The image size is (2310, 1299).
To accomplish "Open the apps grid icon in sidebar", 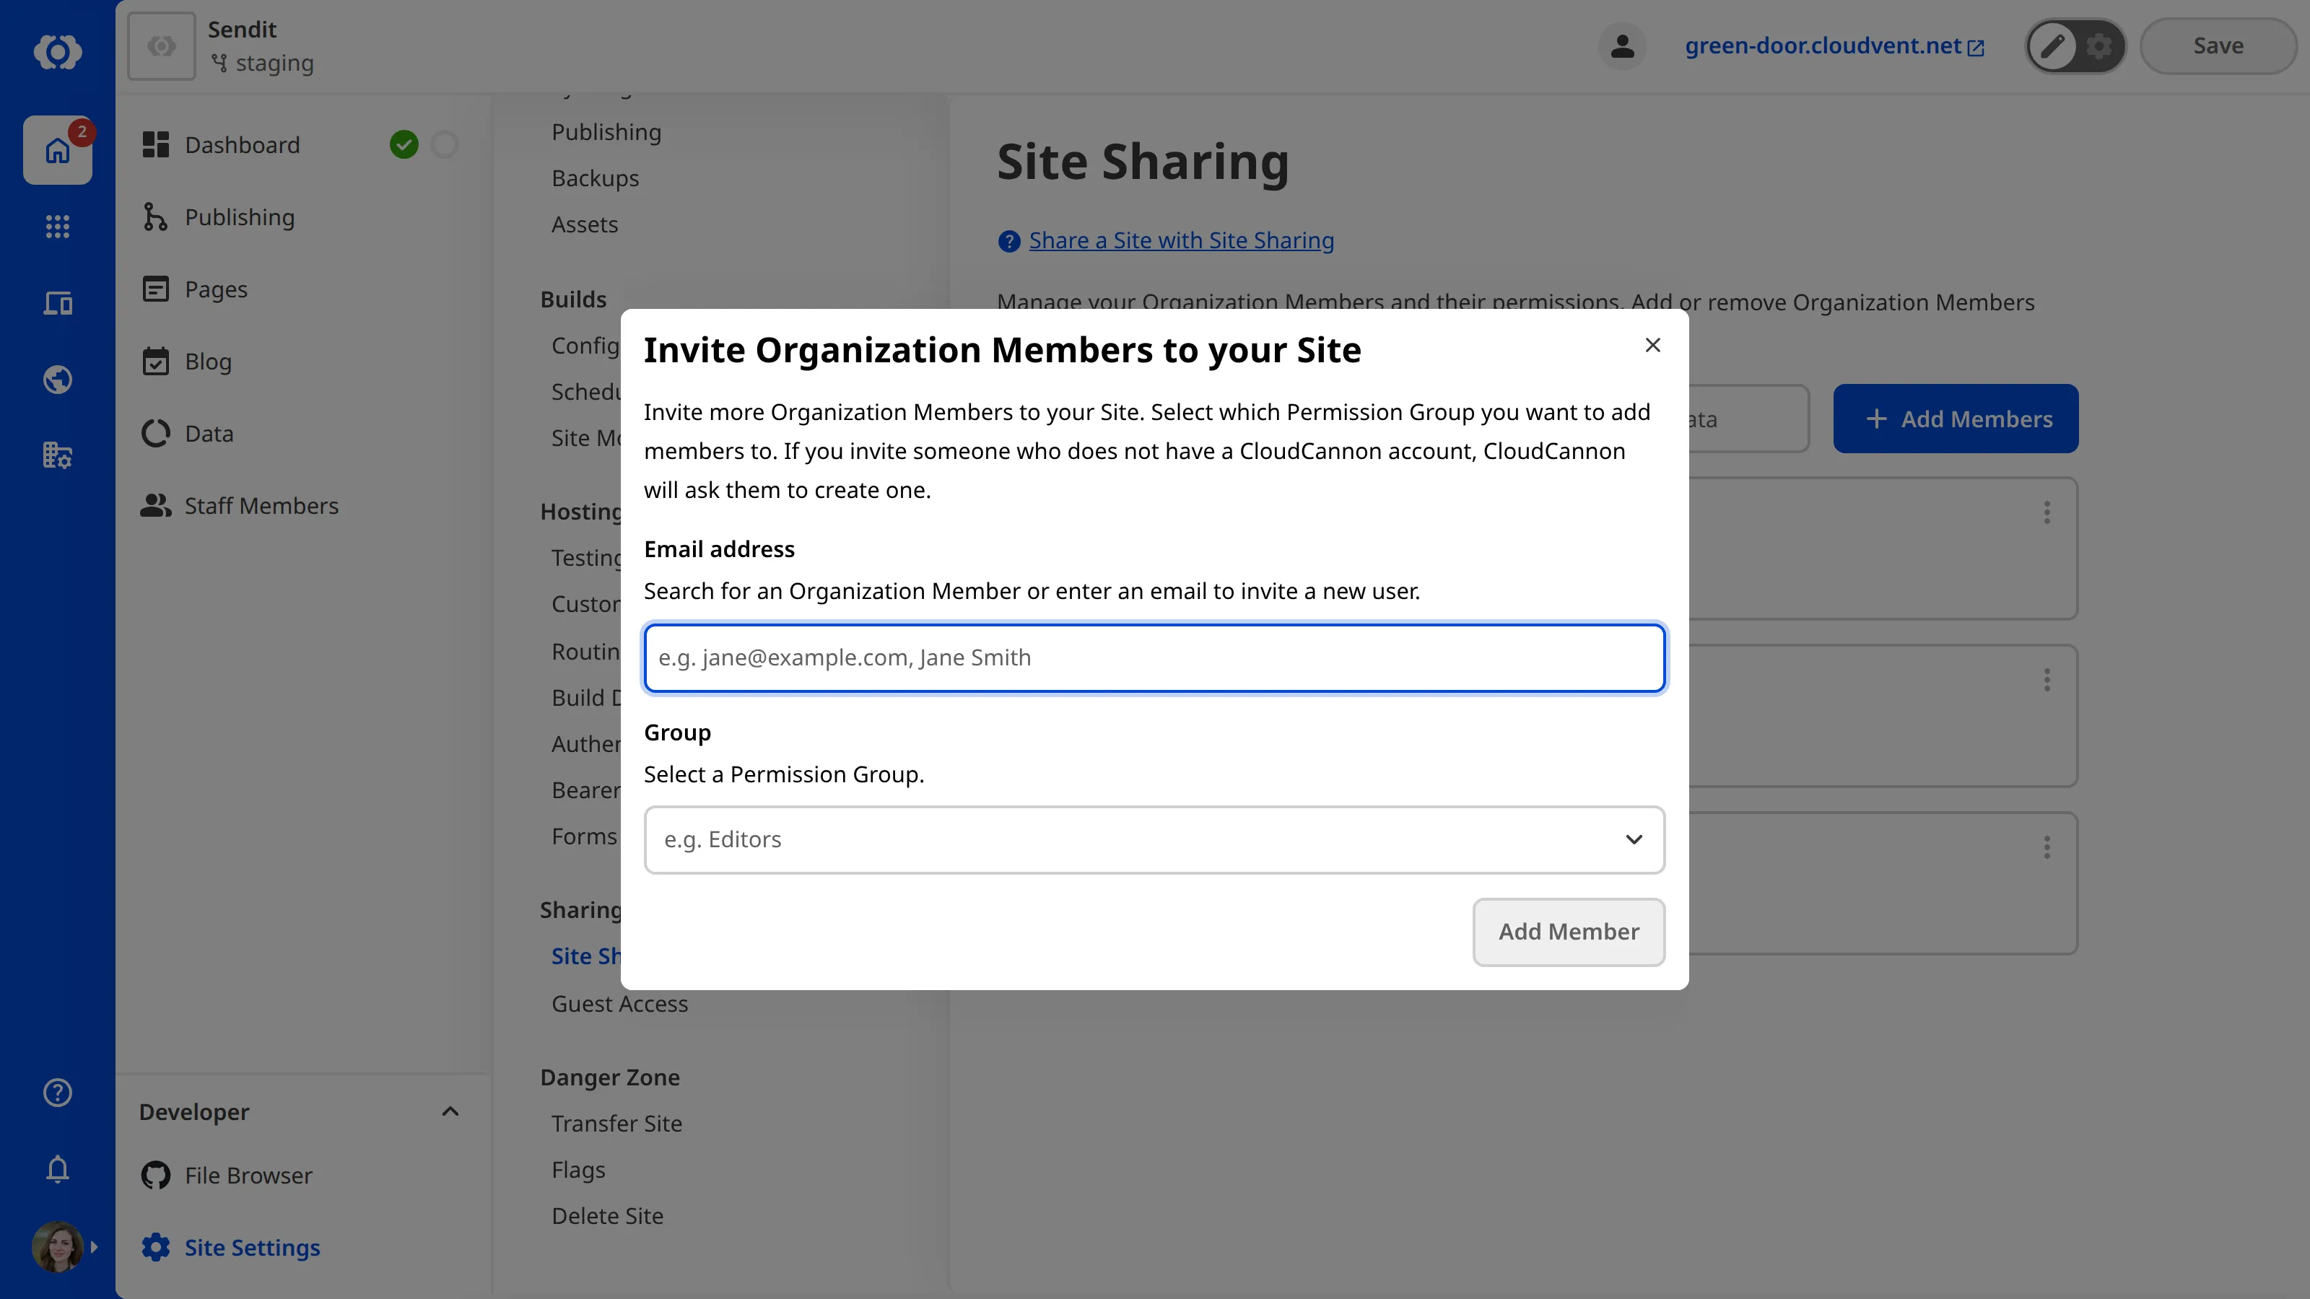I will coord(58,226).
